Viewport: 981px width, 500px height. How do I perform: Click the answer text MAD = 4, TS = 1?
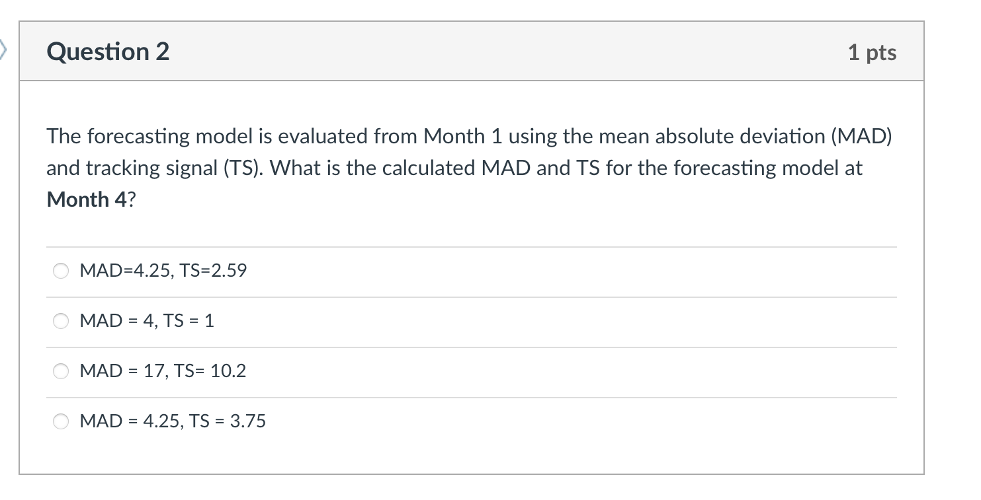[x=146, y=321]
